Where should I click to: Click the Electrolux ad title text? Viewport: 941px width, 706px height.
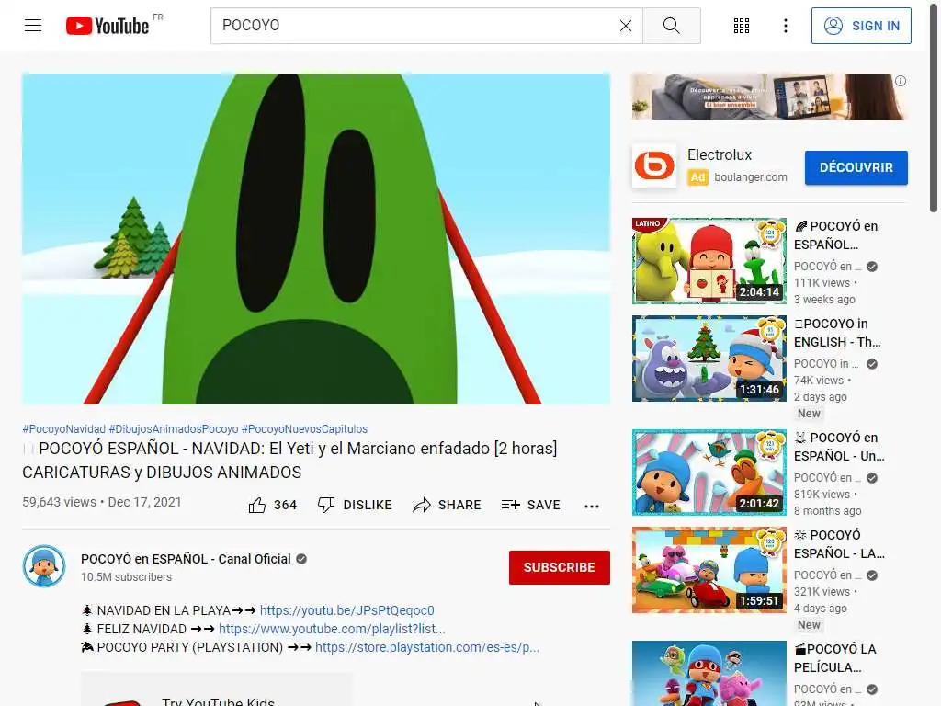click(x=720, y=154)
